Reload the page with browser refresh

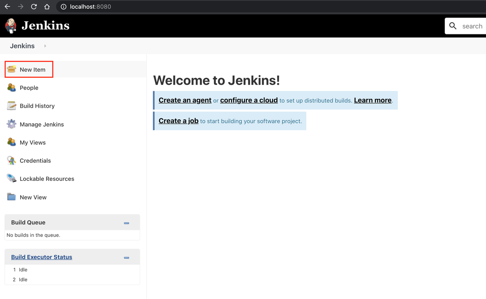[x=34, y=6]
